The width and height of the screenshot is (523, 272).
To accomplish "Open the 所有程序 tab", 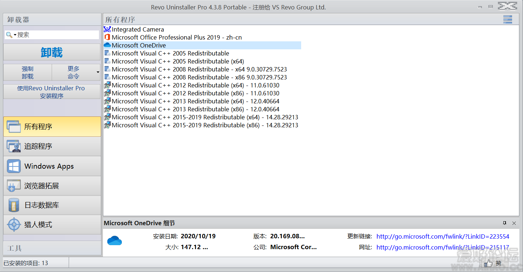I will 52,127.
